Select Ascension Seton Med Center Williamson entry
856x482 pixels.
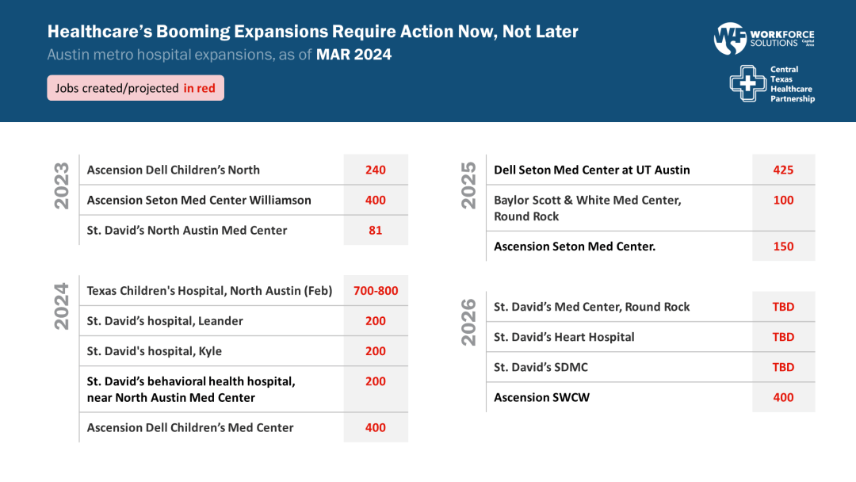coord(199,200)
